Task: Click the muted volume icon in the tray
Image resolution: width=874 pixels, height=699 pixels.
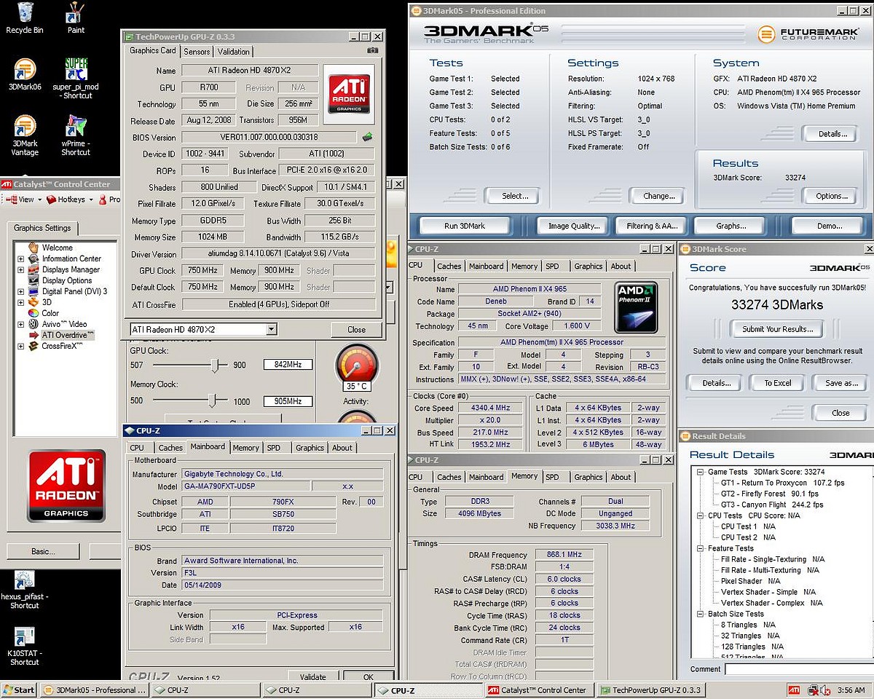Action: [825, 690]
